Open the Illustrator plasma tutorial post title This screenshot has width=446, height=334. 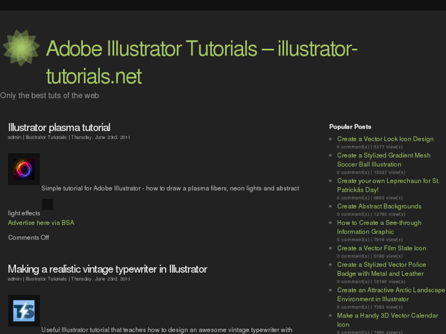pos(59,127)
